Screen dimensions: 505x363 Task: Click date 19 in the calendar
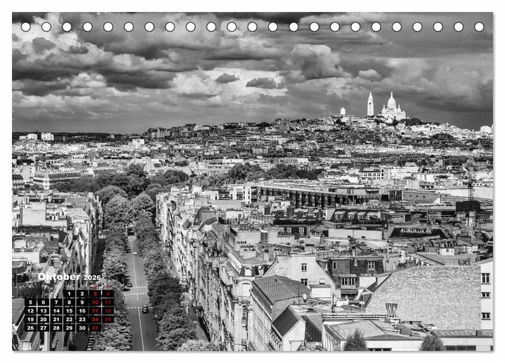pyautogui.click(x=30, y=319)
